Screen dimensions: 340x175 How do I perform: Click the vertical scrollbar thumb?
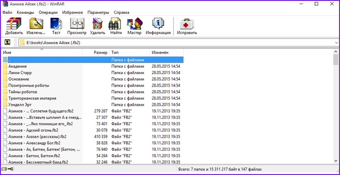336,59
